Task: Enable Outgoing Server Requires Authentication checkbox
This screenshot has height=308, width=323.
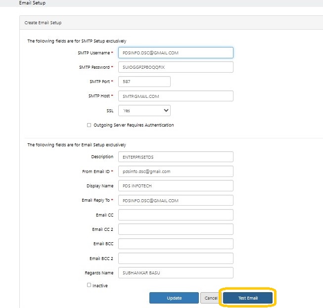Action: tap(89, 125)
